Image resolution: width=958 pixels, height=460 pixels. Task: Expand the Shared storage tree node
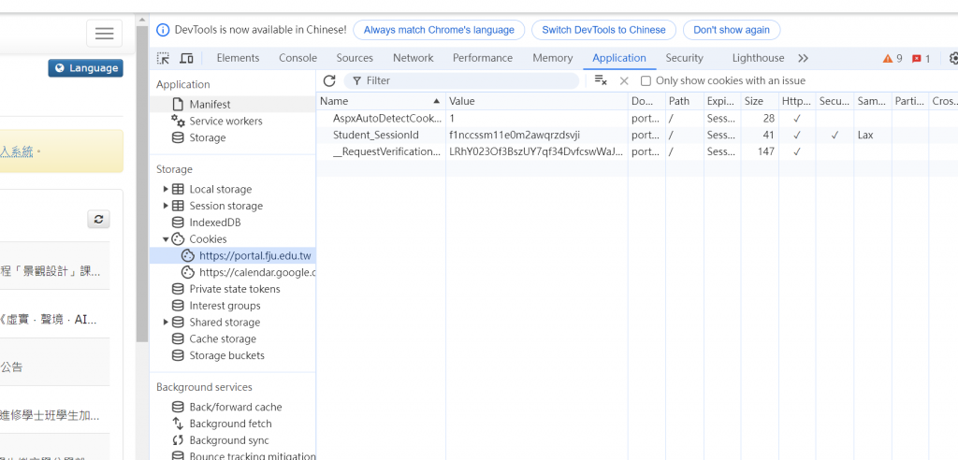pos(166,323)
